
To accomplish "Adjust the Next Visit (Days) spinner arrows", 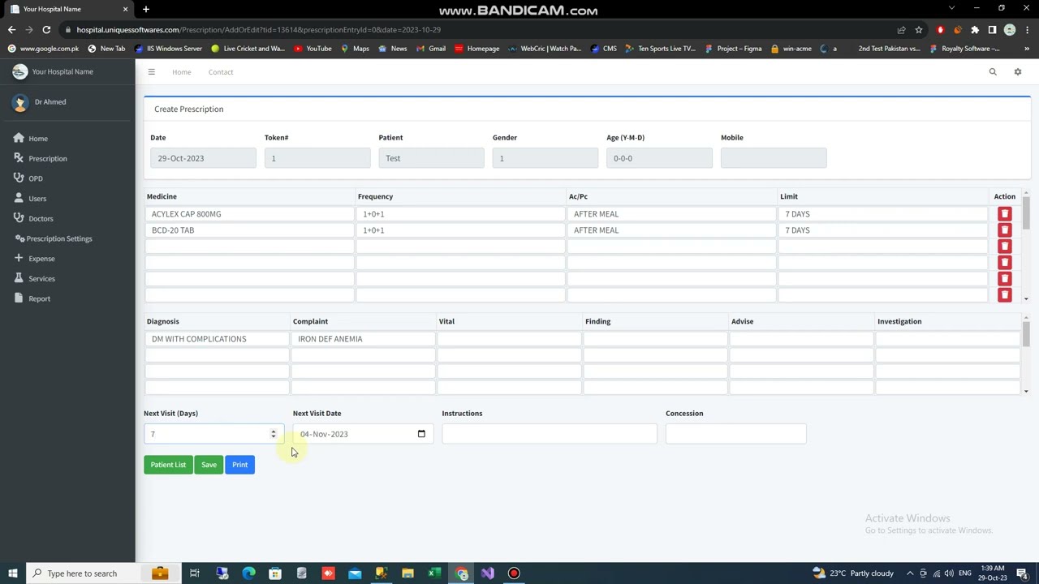I will (x=274, y=434).
